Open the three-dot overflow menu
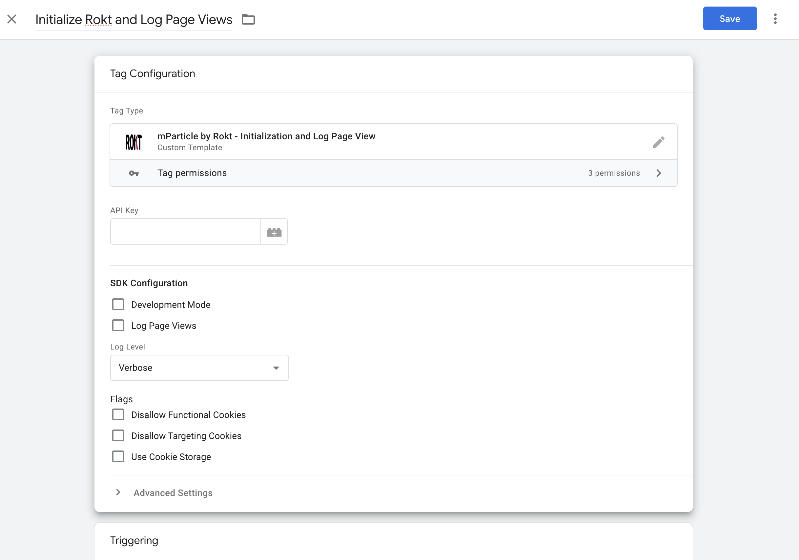This screenshot has height=560, width=799. (775, 19)
